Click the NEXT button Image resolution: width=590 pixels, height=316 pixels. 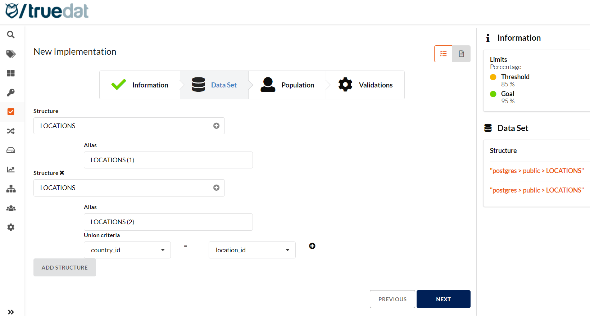tap(443, 299)
